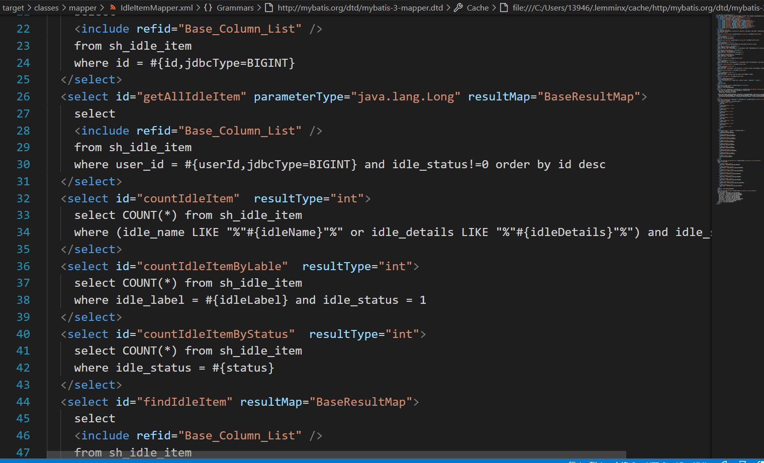Open the 'target' breadcrumb folder

[13, 8]
